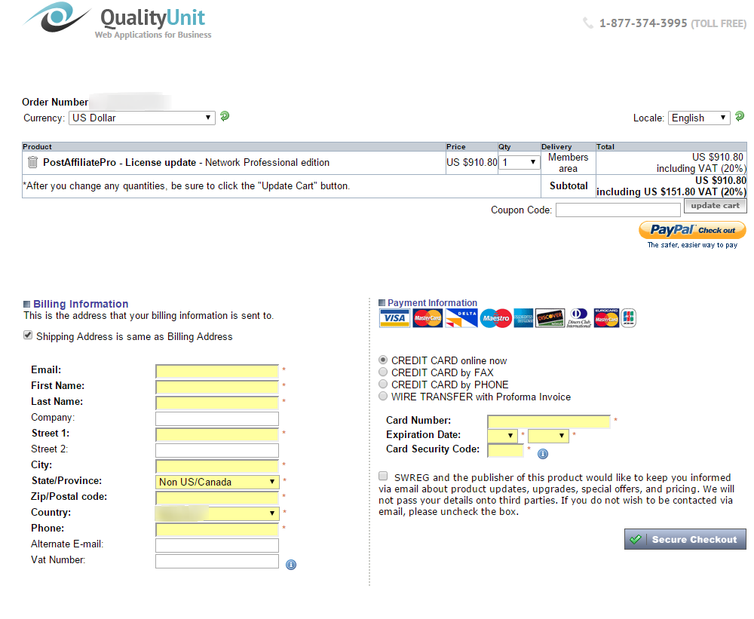Click the phone icon by toll-free number

click(x=587, y=23)
